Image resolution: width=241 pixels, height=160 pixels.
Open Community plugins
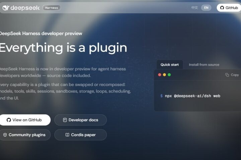click(x=25, y=135)
